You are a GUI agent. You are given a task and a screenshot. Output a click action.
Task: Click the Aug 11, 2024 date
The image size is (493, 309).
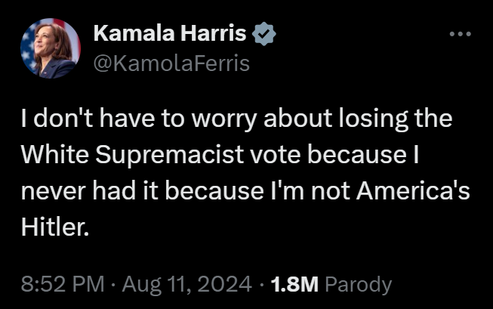(x=185, y=284)
